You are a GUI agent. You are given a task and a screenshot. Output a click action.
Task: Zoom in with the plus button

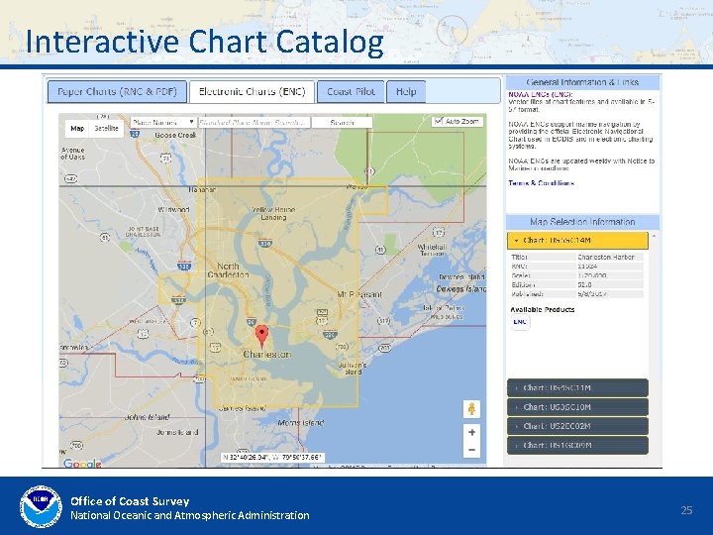coord(471,432)
